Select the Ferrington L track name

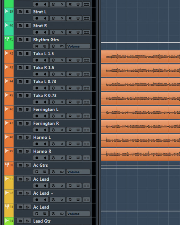point(46,109)
